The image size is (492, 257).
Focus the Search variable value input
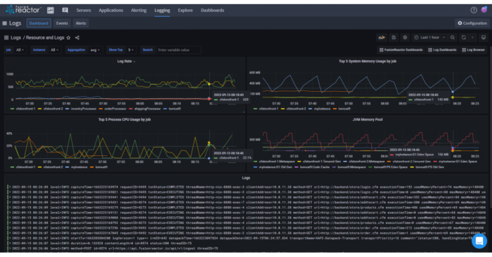coord(179,50)
